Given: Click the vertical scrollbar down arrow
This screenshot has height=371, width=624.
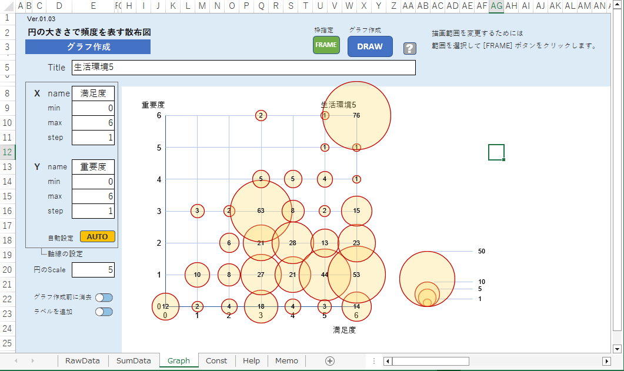Looking at the screenshot, I should tap(617, 348).
